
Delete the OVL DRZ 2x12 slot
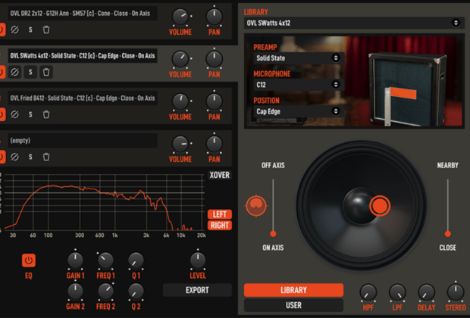(x=46, y=30)
